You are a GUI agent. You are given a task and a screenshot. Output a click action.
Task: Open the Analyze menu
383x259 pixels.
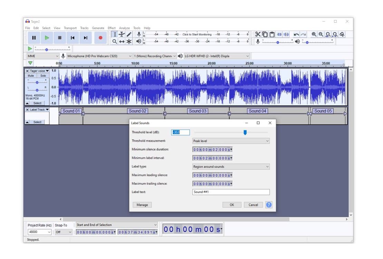tap(124, 28)
